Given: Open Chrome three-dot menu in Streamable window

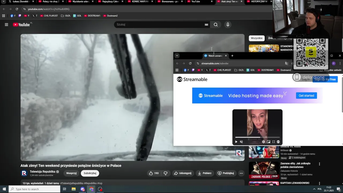Looking at the screenshot, I should coord(340,64).
